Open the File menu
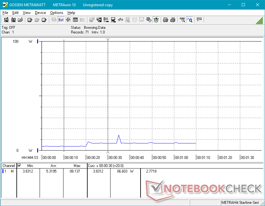 (x=5, y=13)
